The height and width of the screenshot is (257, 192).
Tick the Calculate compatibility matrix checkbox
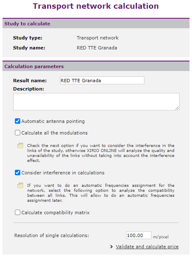17,213
